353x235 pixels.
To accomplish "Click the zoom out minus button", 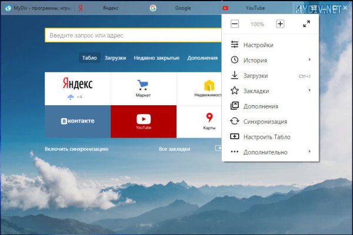I will click(235, 24).
